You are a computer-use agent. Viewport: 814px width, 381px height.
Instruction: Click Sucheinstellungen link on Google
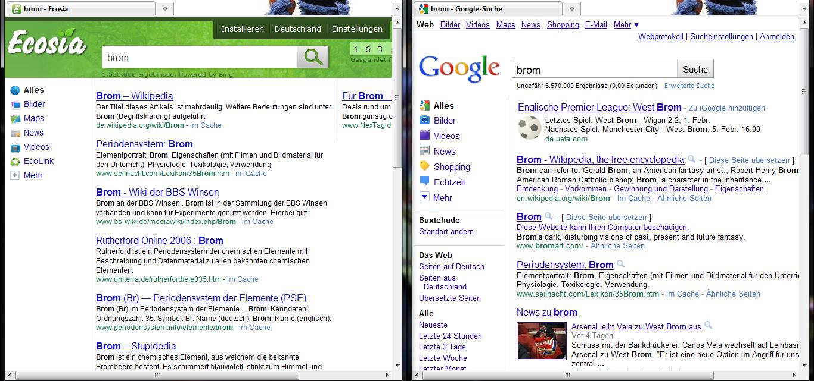722,36
